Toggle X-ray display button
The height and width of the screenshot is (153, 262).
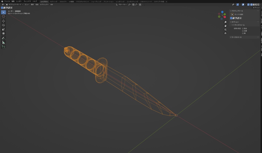pos(248,5)
